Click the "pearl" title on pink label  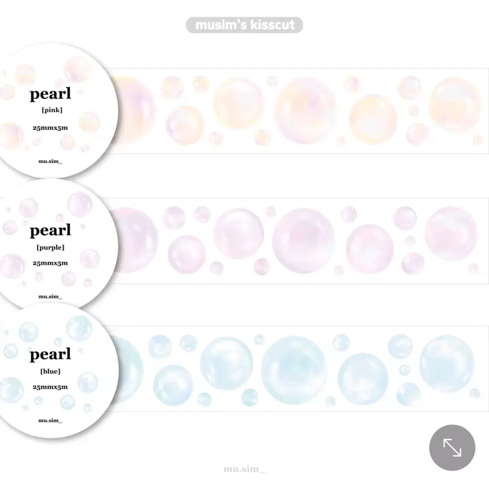(x=50, y=94)
